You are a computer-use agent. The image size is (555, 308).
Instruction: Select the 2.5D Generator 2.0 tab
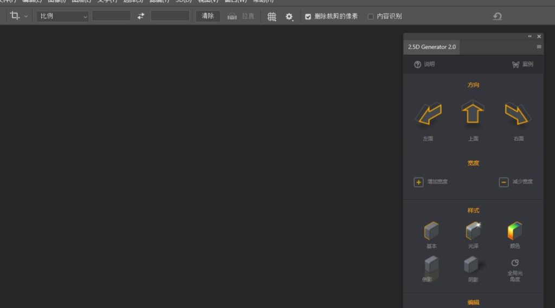(x=432, y=47)
